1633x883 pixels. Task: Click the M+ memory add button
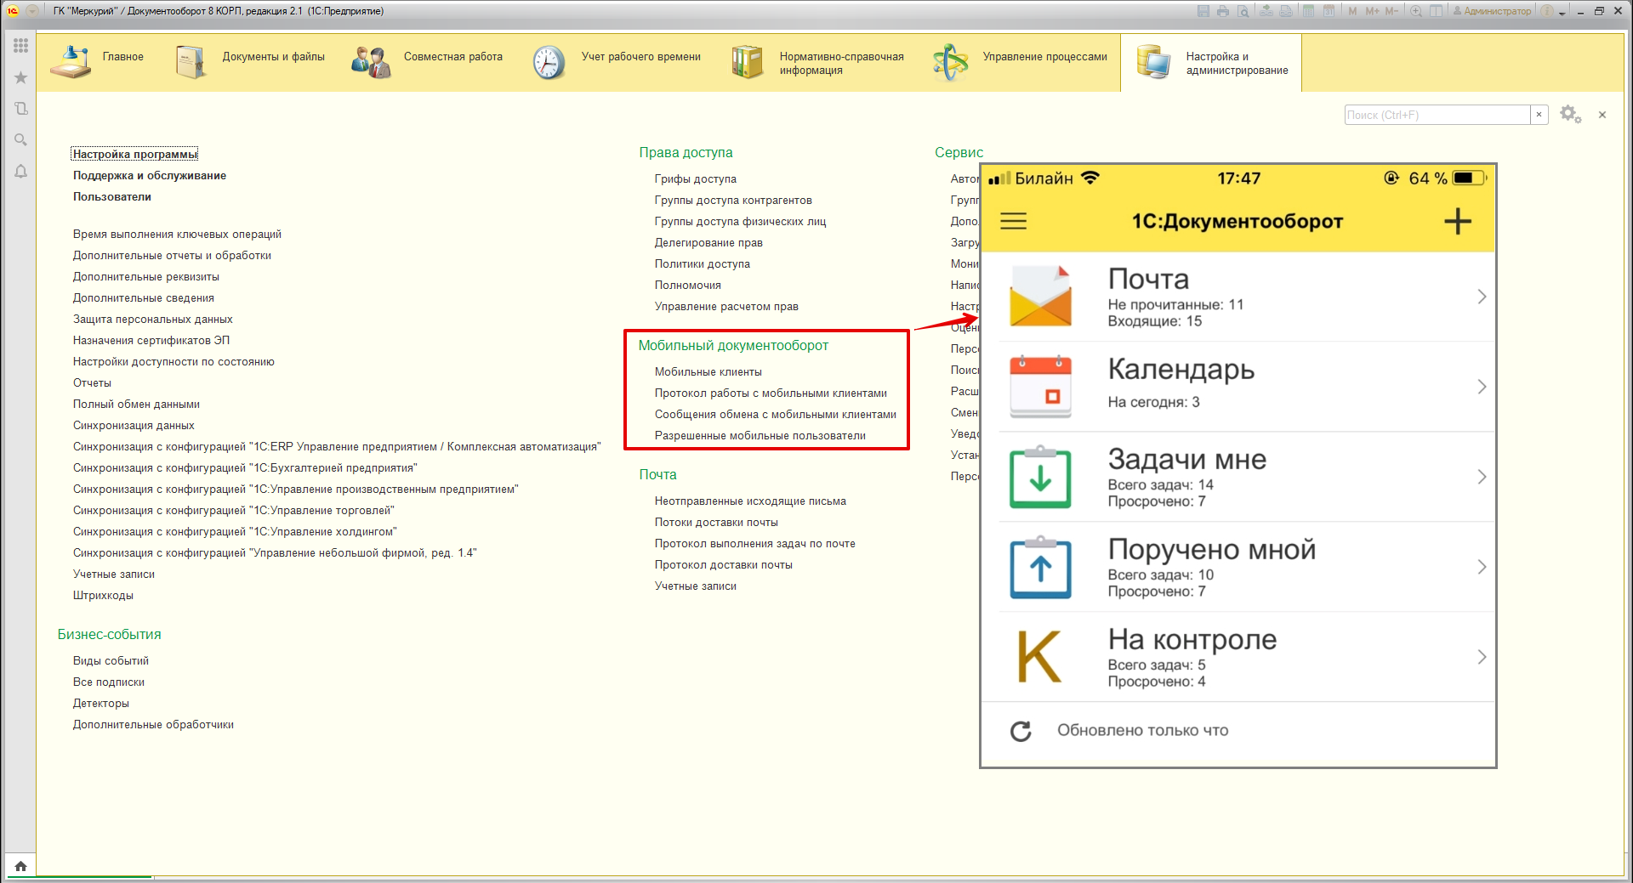[x=1372, y=11]
